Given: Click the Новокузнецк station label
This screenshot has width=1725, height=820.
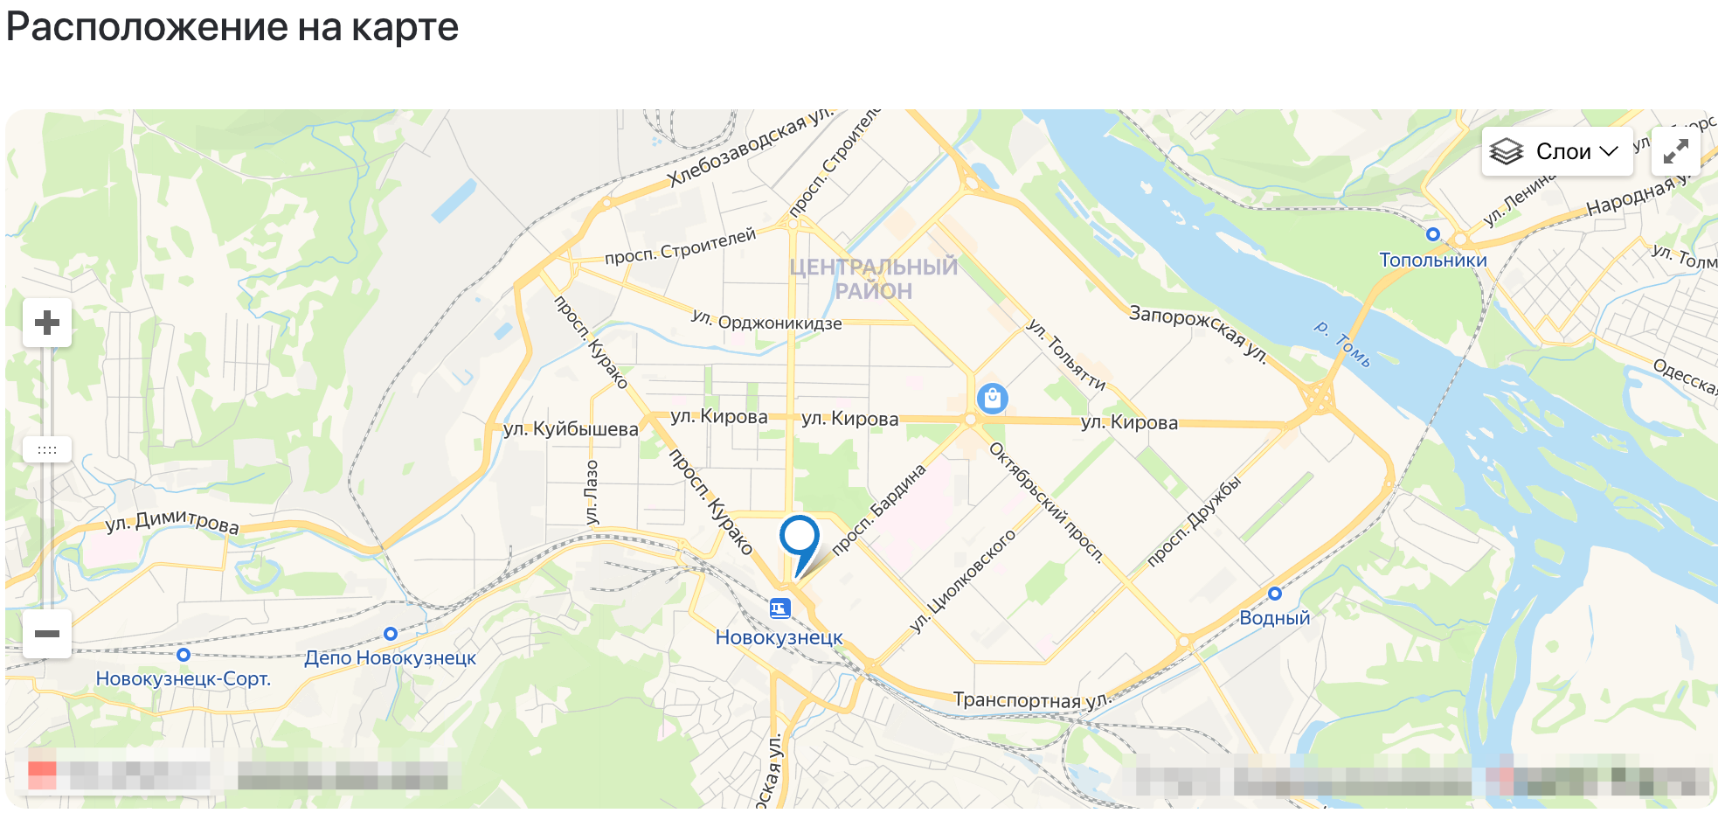Looking at the screenshot, I should [779, 637].
